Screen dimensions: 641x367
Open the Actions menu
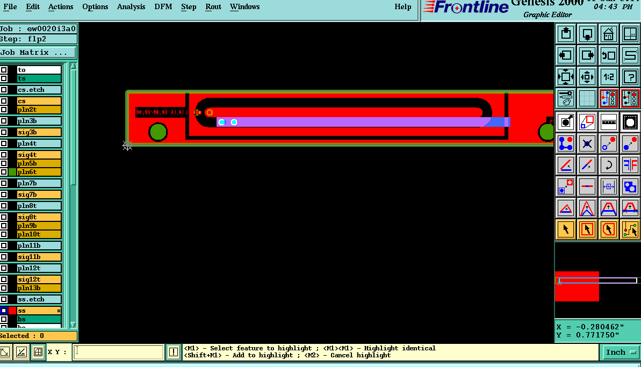[61, 7]
